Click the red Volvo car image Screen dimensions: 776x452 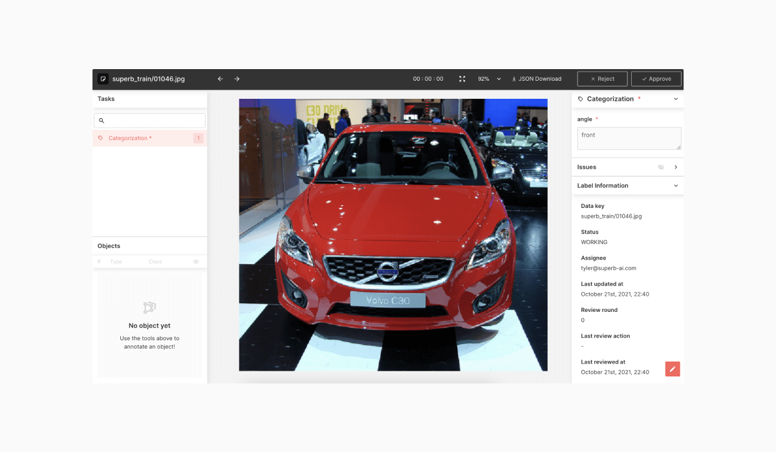click(393, 235)
